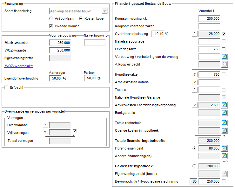Click the Marktwaarde voor verbouwing field
Image resolution: width=235 pixels, height=188 pixels.
[x=60, y=43]
